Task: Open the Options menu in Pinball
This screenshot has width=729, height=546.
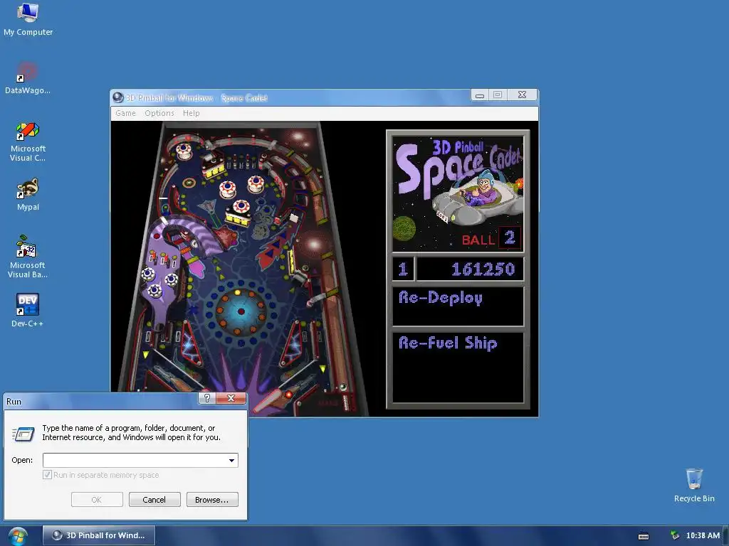Action: (x=159, y=113)
